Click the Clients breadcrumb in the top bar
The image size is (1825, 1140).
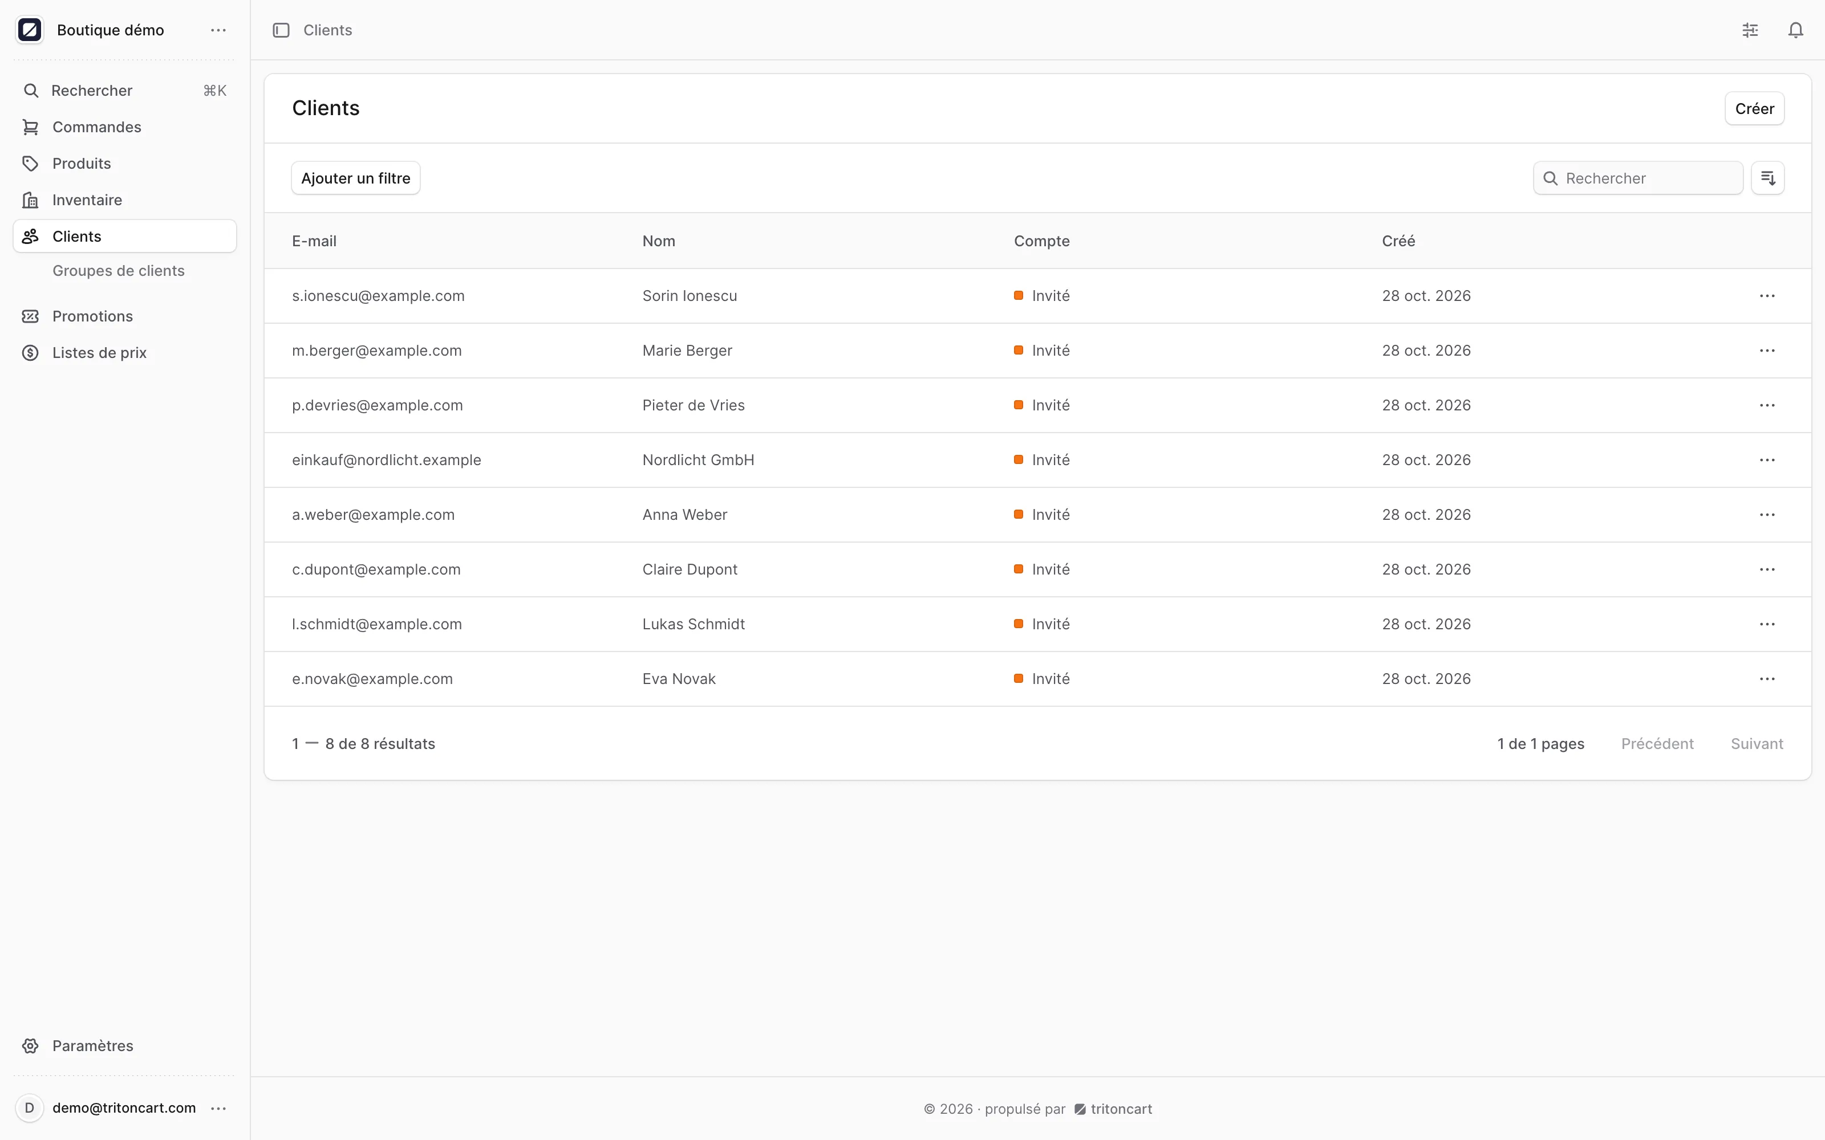click(327, 30)
